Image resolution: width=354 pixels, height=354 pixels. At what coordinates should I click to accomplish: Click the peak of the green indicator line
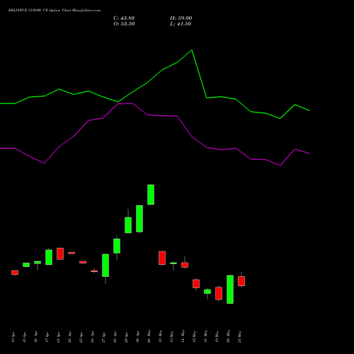(192, 50)
